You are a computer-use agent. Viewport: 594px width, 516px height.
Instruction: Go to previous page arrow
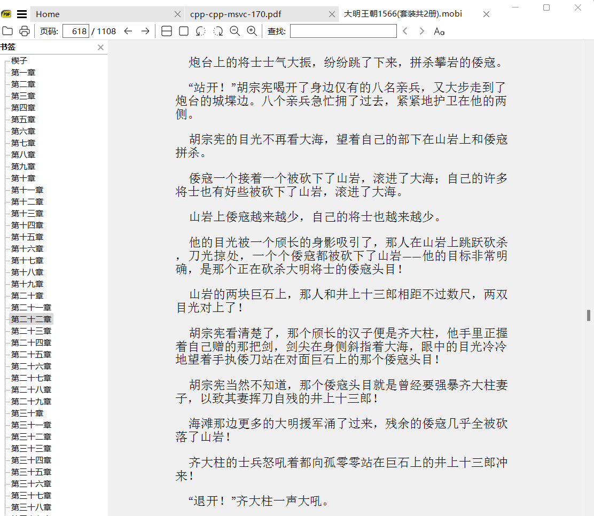pyautogui.click(x=128, y=31)
